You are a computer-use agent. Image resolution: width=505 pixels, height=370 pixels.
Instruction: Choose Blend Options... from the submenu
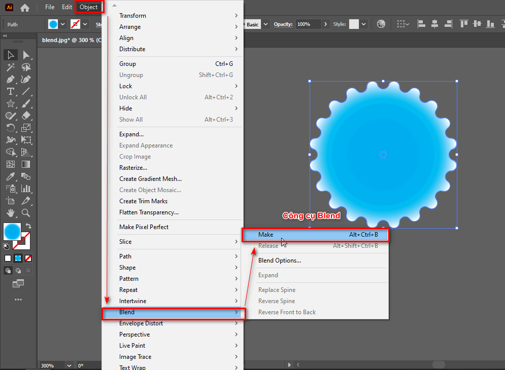[280, 261]
